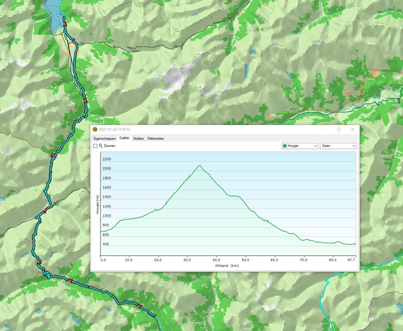The width and height of the screenshot is (403, 331).
Task: Enable the Zoomen checkbox
Action: [95, 146]
